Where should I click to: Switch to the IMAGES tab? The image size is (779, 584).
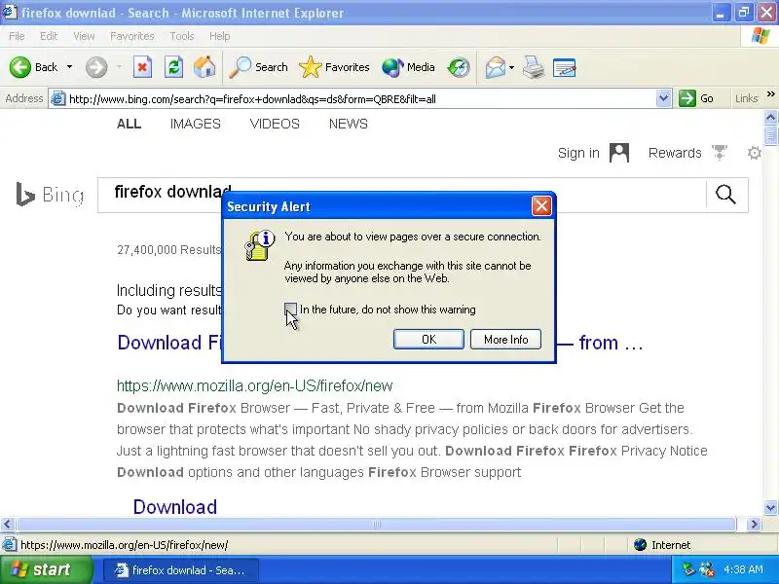tap(196, 124)
